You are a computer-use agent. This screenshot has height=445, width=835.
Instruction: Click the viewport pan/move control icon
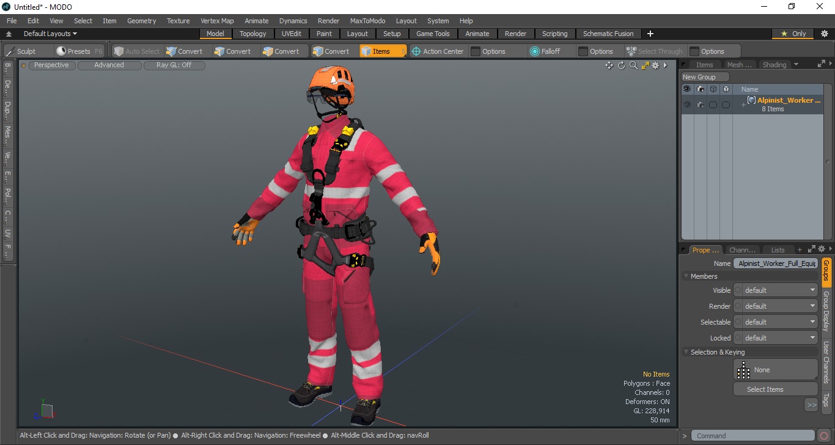click(609, 65)
